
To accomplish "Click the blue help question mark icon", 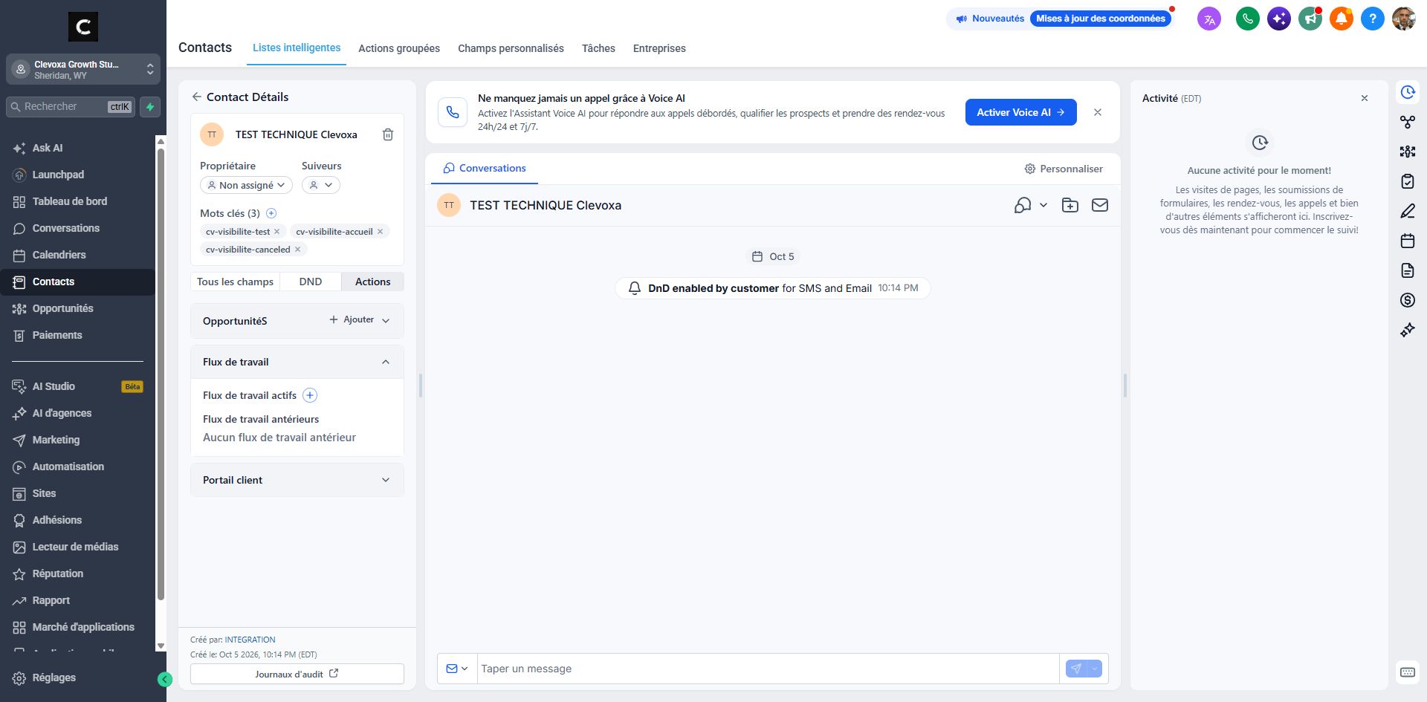I will click(1373, 19).
